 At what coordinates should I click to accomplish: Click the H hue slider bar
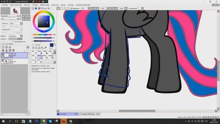coord(43,34)
